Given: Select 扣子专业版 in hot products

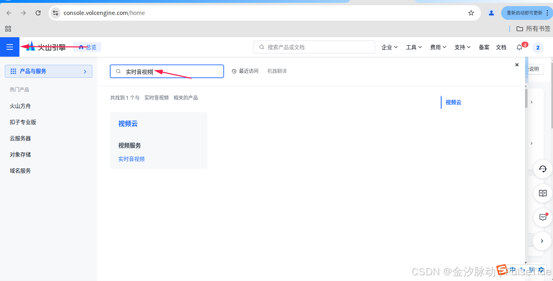Looking at the screenshot, I should coord(23,122).
